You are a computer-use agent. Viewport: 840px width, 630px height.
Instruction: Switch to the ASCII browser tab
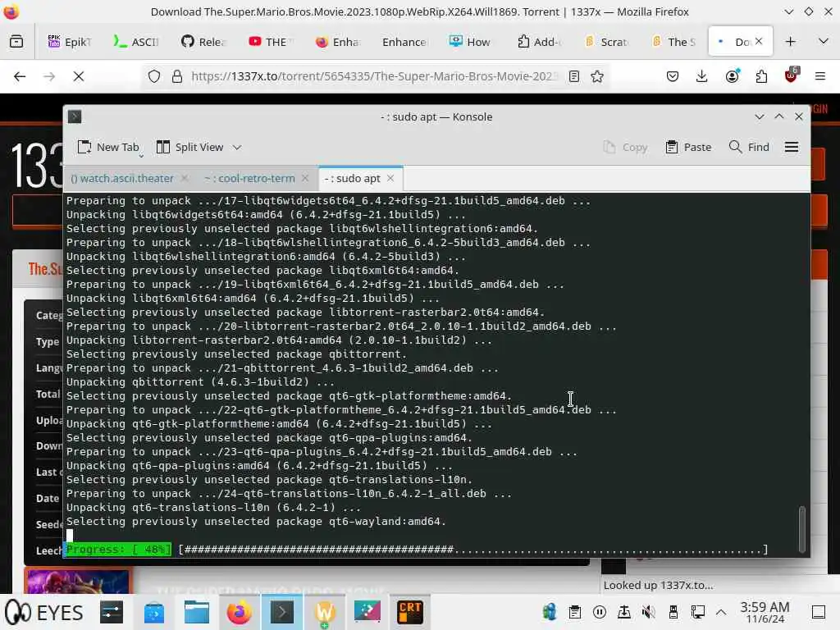pos(136,41)
